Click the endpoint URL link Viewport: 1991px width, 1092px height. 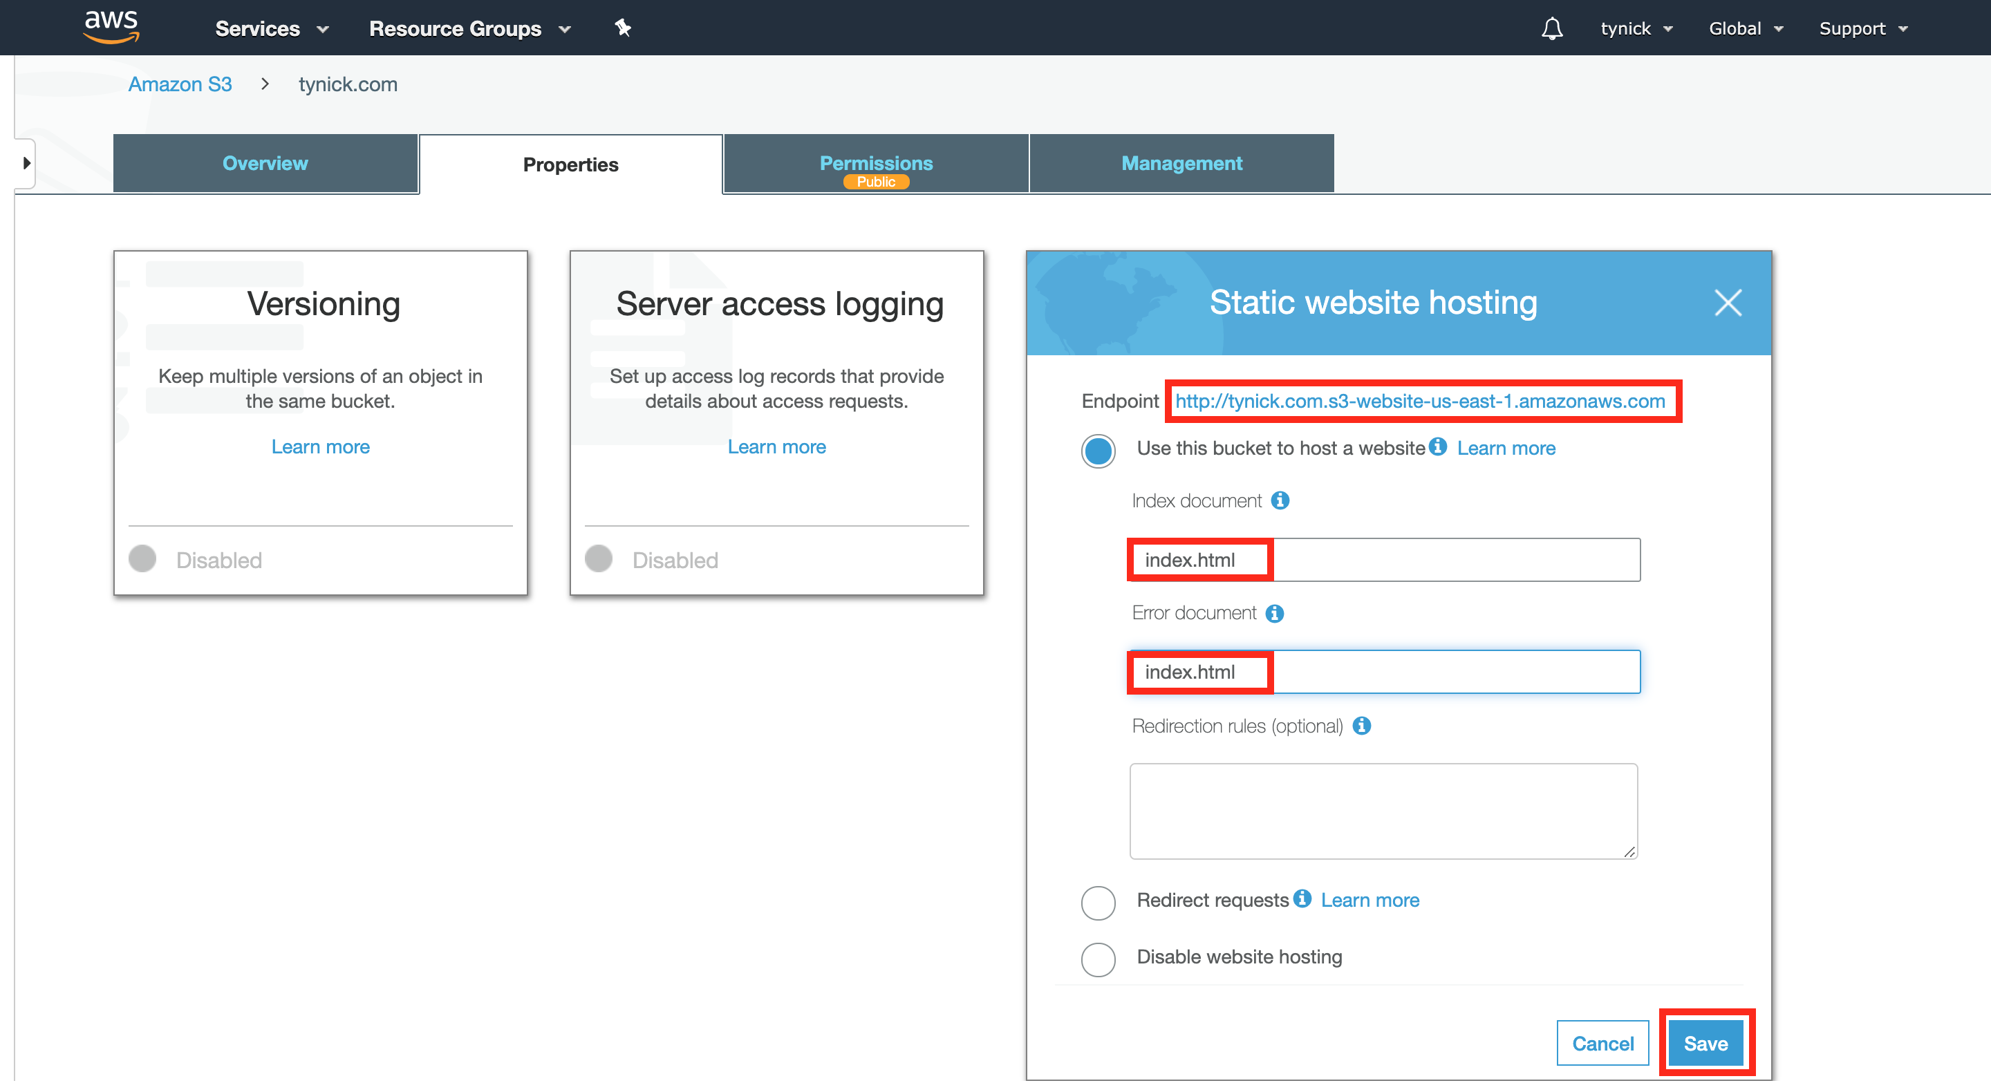[1422, 401]
